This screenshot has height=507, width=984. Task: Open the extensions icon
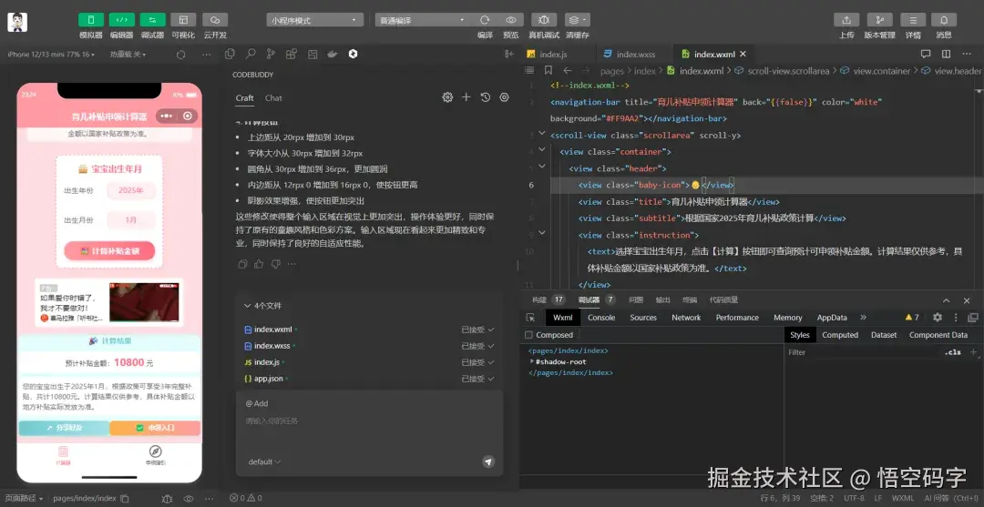point(292,54)
